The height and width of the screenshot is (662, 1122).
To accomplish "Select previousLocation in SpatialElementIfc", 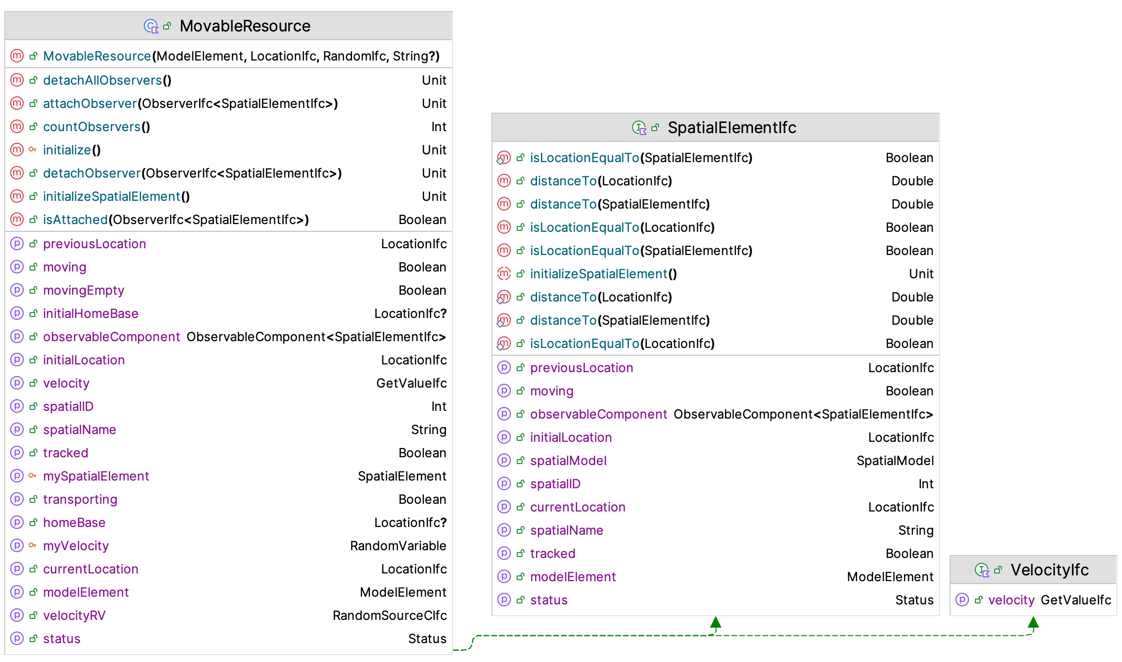I will click(716, 367).
